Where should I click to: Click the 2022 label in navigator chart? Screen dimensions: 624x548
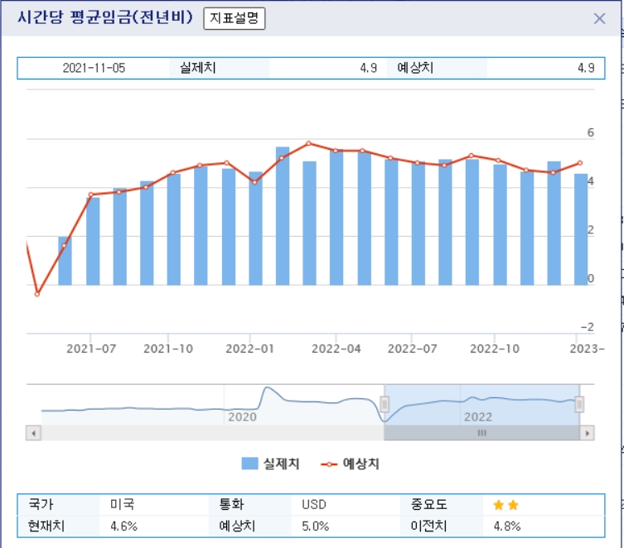coord(478,417)
